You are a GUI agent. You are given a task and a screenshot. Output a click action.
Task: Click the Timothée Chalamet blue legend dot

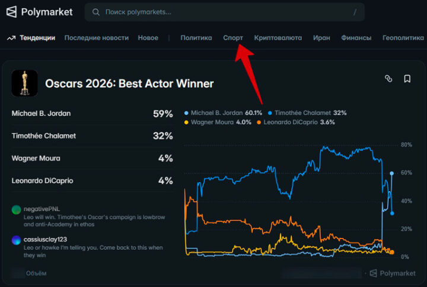click(x=270, y=112)
